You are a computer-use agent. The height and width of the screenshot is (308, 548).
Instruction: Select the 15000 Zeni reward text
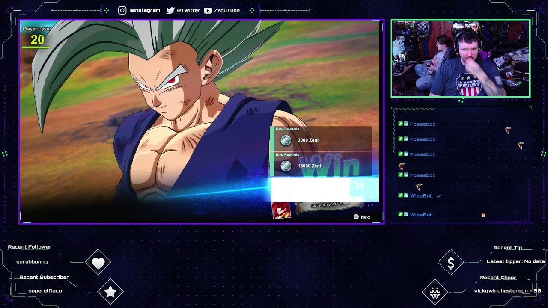309,166
